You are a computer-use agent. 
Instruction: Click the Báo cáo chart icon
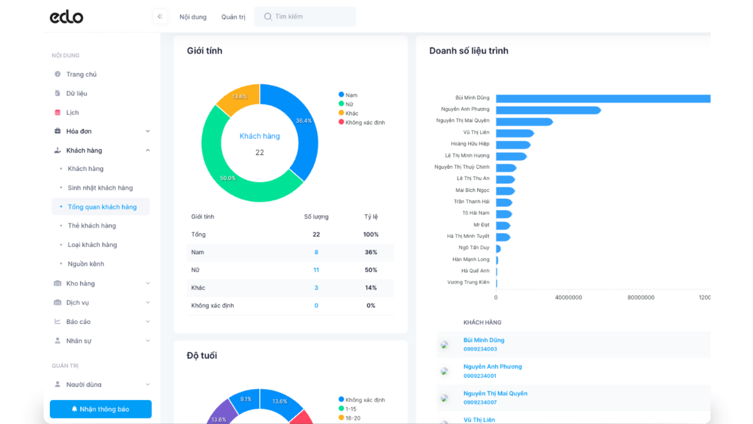(x=57, y=322)
